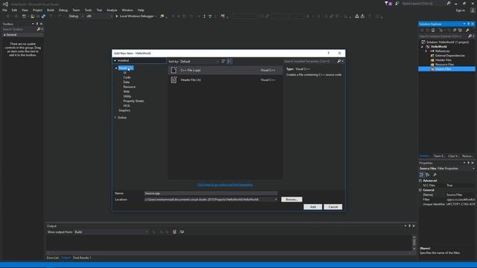Open the Location path dropdown arrow
Viewport: 477px width, 268px height.
tap(276, 200)
